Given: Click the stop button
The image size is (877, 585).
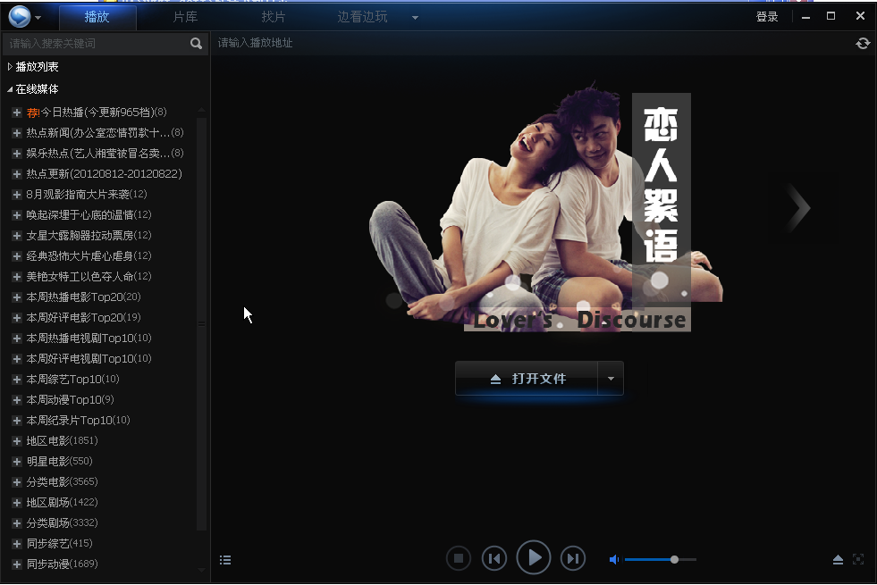Looking at the screenshot, I should pyautogui.click(x=458, y=558).
